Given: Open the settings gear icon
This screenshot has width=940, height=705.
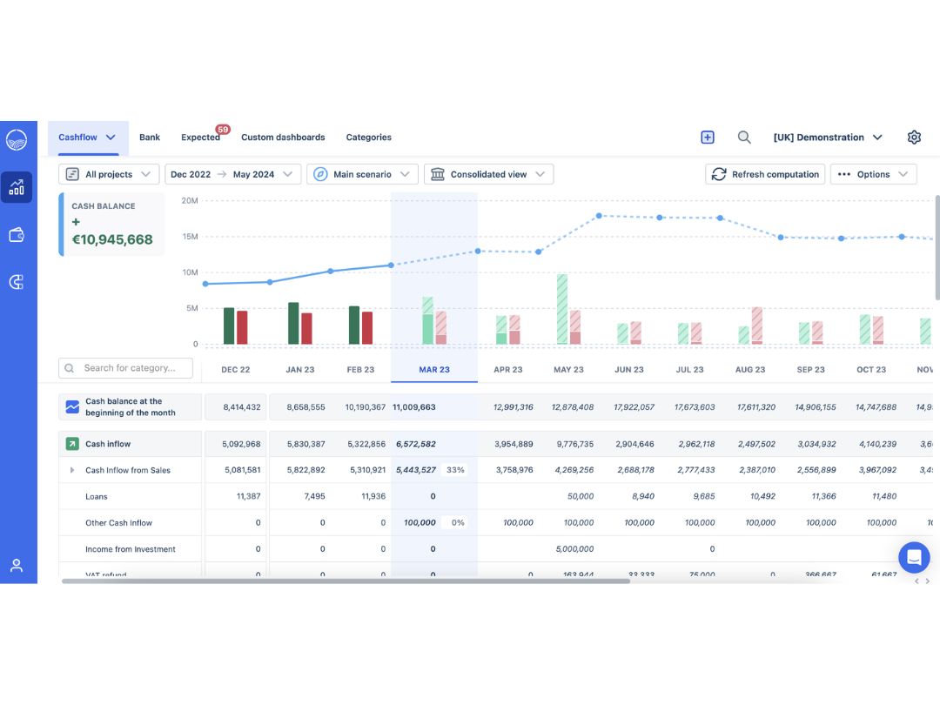Looking at the screenshot, I should pyautogui.click(x=914, y=138).
